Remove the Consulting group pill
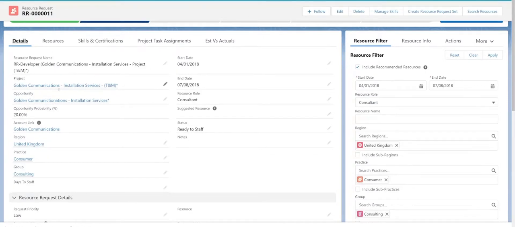Viewport: 515px width, 227px height. [x=387, y=214]
